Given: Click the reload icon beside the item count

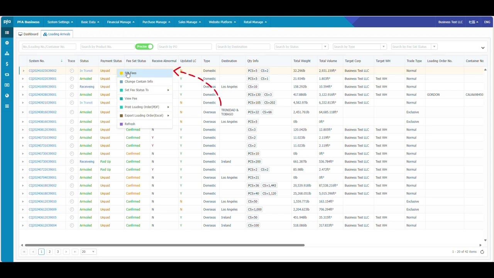Looking at the screenshot, I should click(482, 252).
